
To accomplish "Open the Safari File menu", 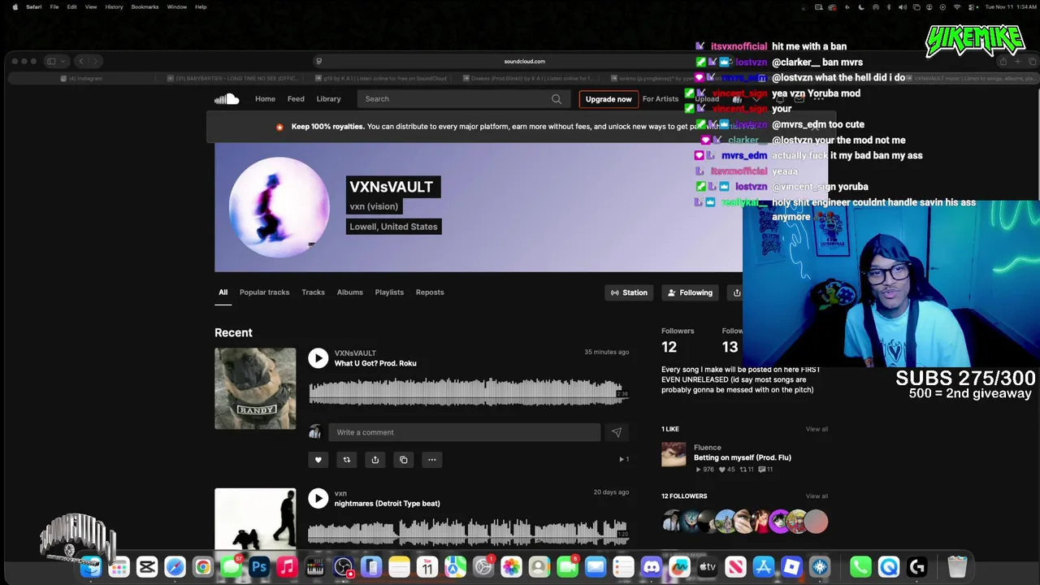I will 54,6.
